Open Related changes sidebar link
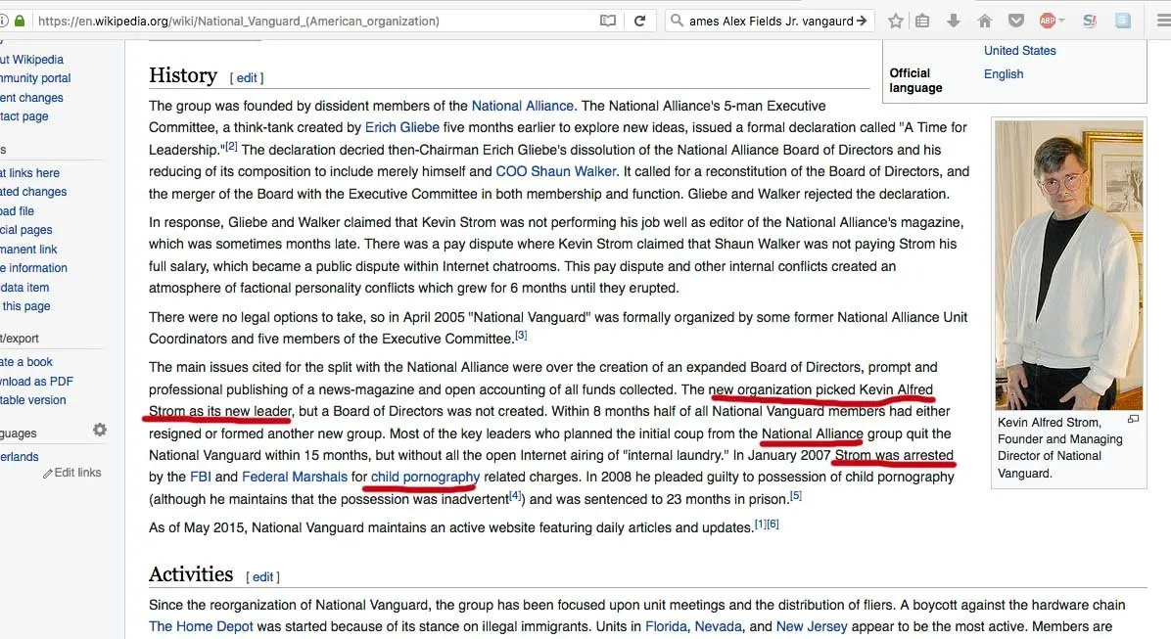1171x639 pixels. (33, 192)
